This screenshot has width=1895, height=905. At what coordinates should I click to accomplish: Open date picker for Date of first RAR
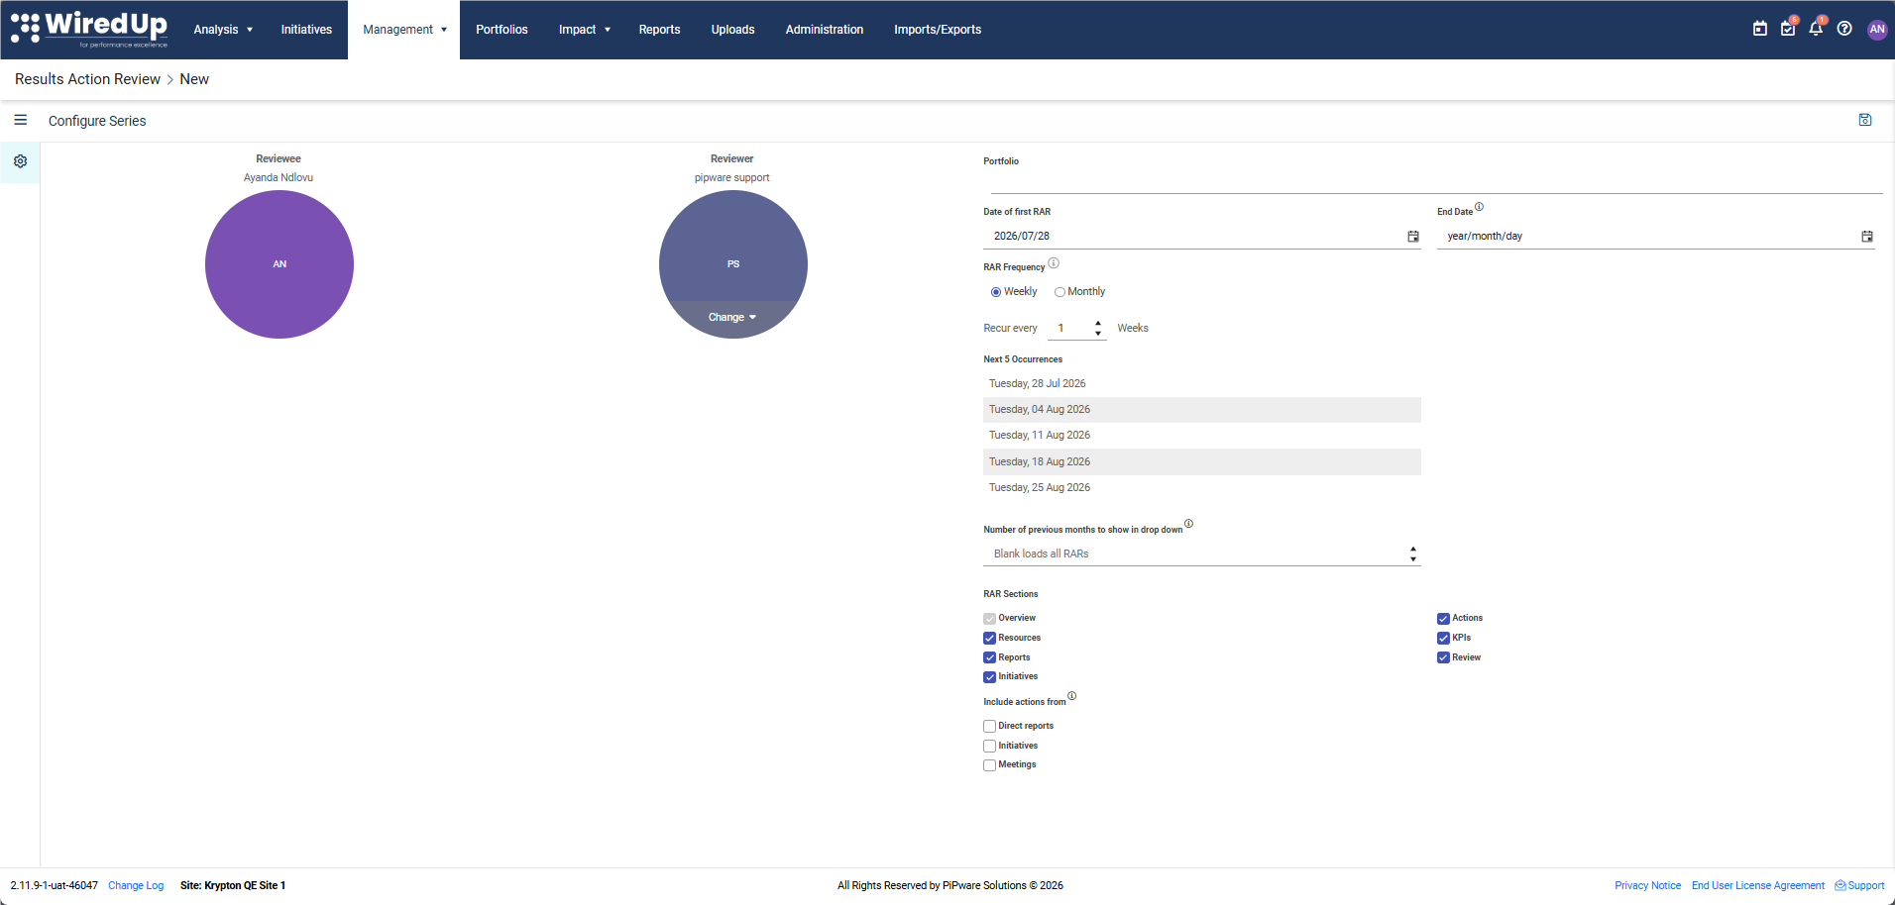[x=1413, y=236]
